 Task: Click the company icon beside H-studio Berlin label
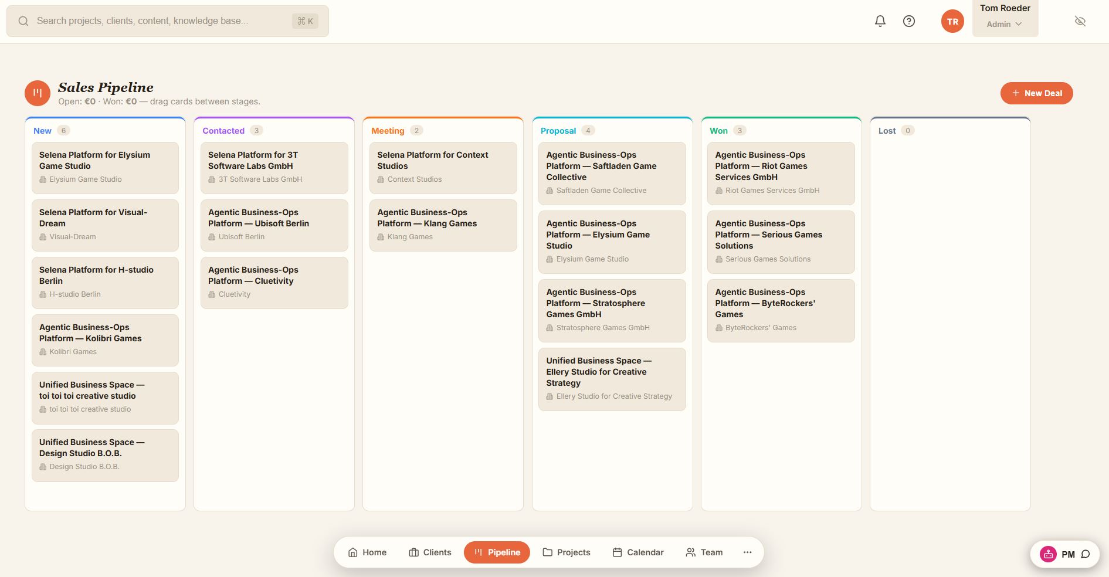(43, 294)
